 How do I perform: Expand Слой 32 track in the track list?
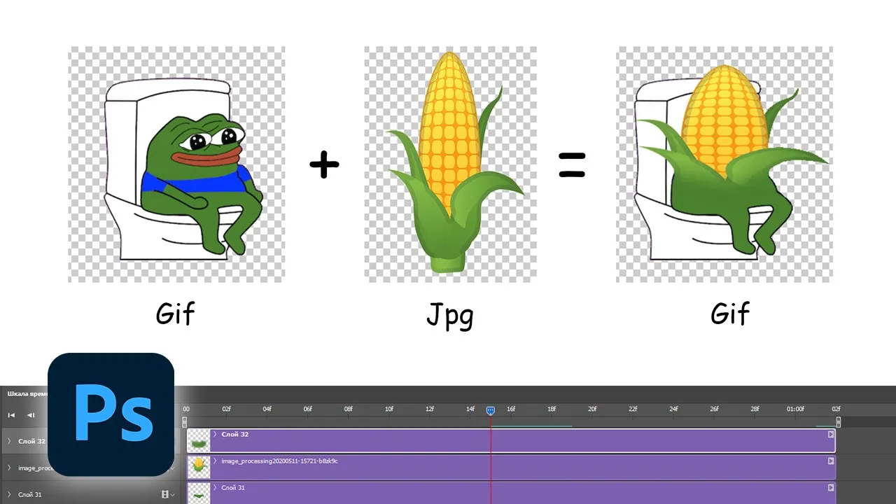9,441
